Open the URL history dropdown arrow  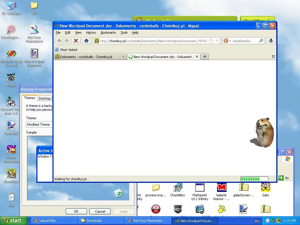point(217,41)
